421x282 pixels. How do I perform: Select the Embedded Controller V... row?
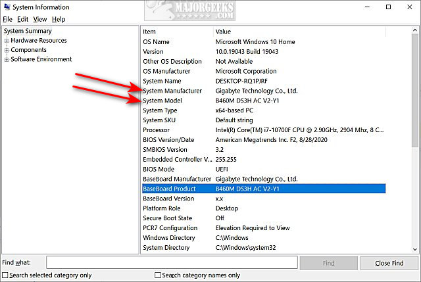point(264,159)
